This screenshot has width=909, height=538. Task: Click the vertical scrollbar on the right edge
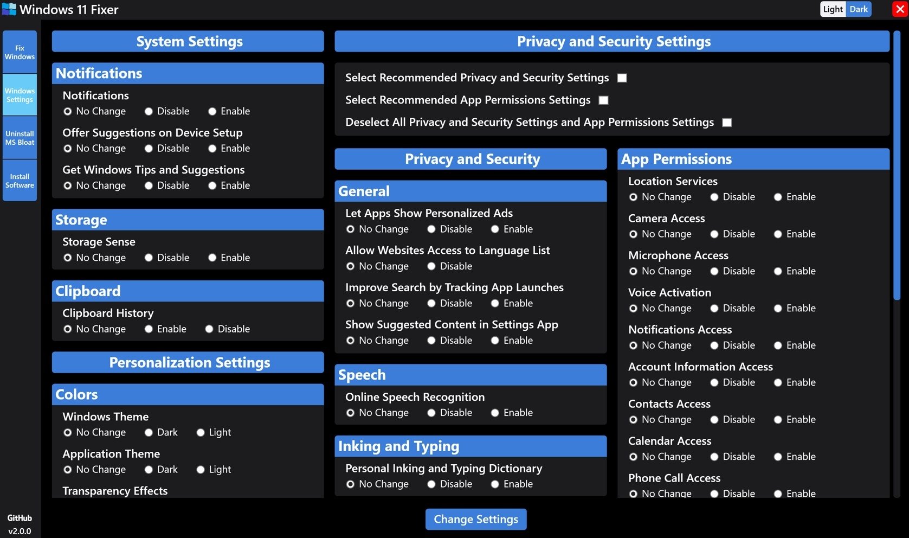click(x=897, y=165)
